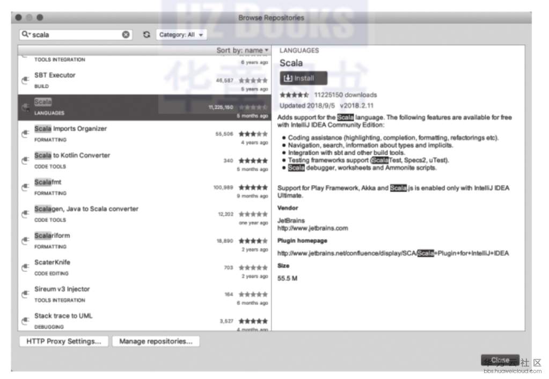Clear the scala search text
The image size is (549, 379).
pos(126,34)
